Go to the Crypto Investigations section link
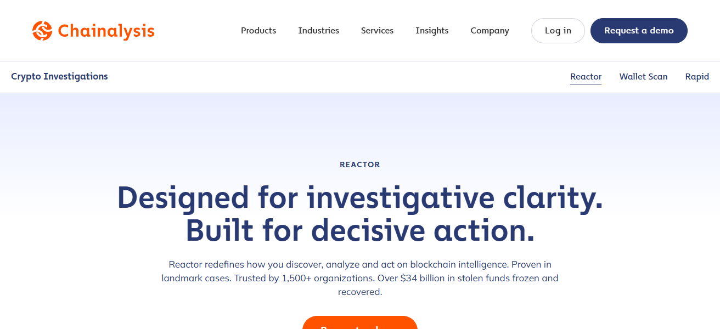 [59, 77]
